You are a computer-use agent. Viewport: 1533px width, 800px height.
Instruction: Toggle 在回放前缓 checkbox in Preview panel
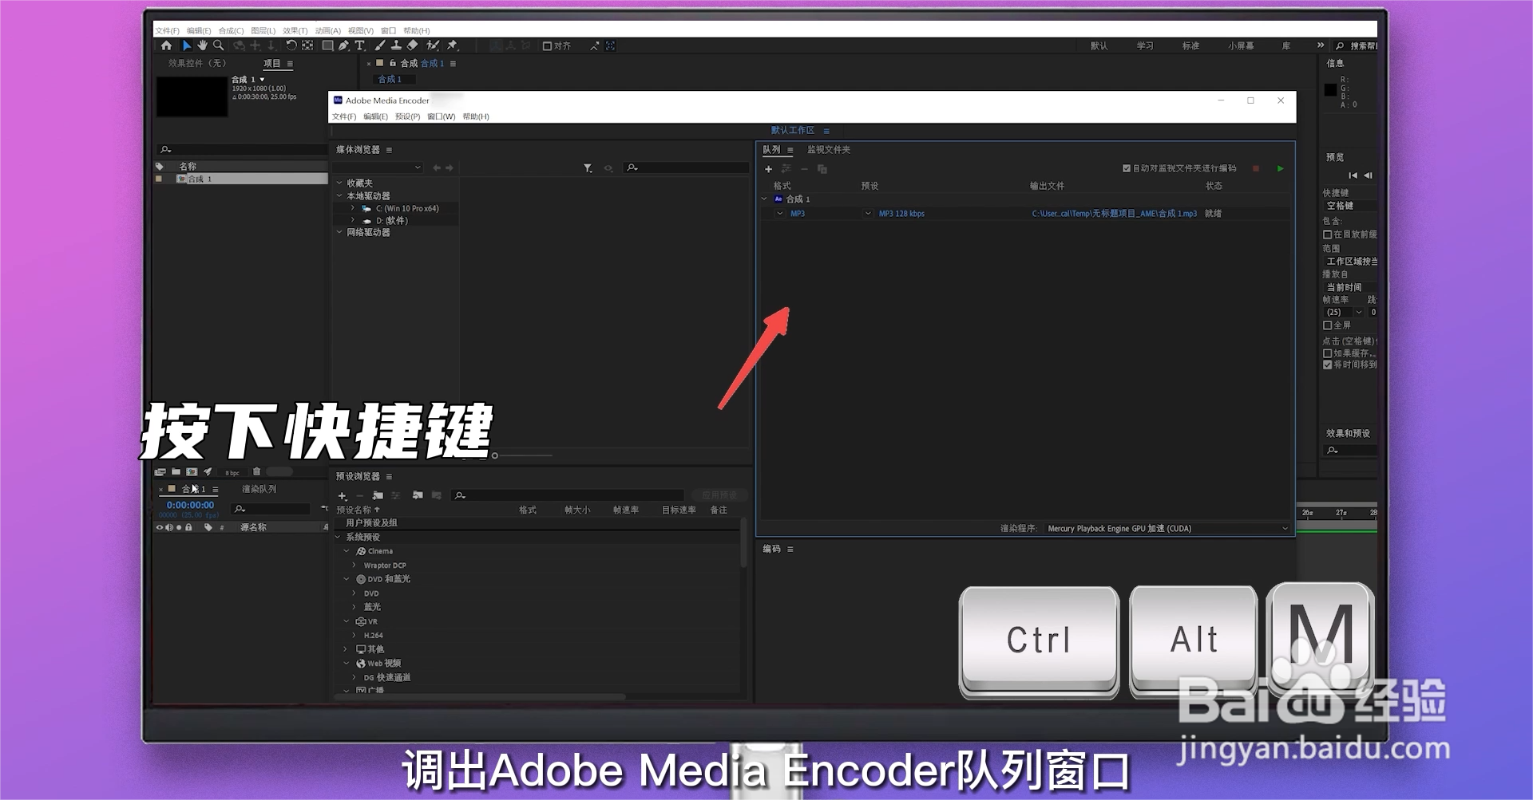(1327, 234)
